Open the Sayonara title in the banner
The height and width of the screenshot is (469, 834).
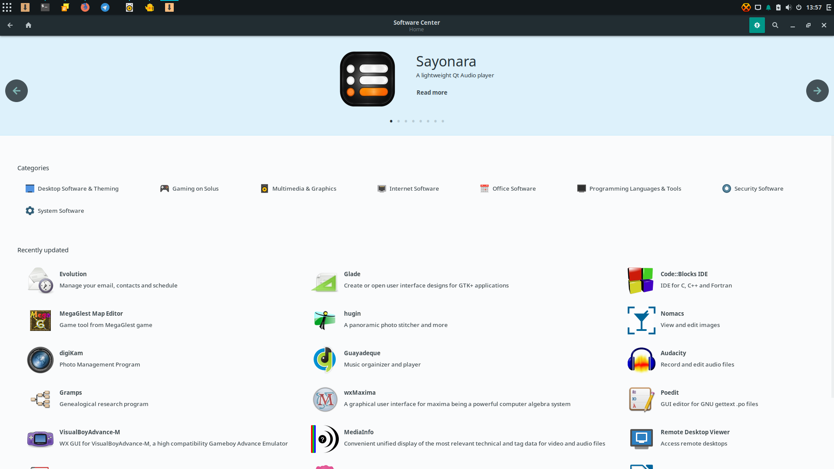446,61
